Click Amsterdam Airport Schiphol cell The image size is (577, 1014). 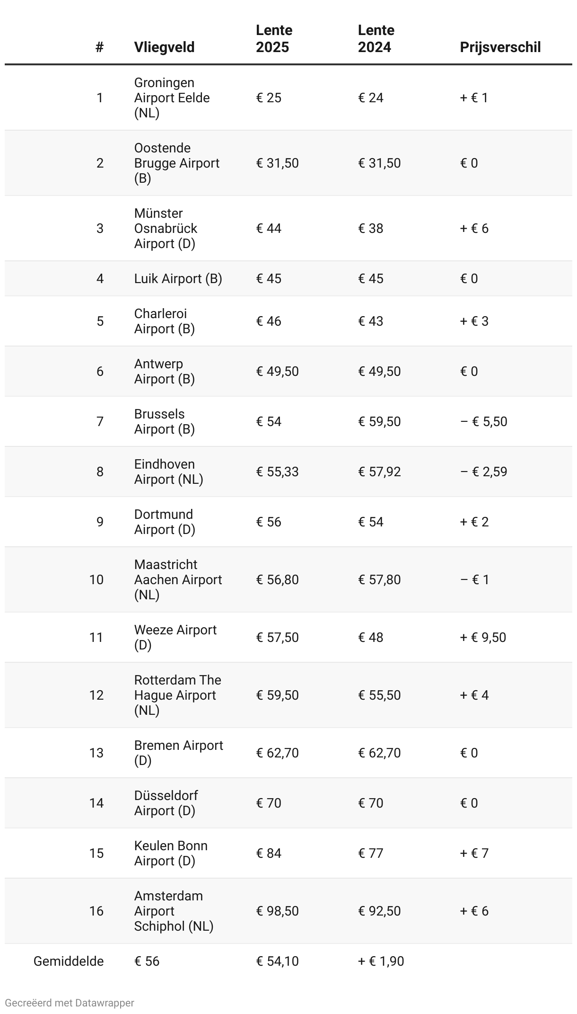point(174,911)
